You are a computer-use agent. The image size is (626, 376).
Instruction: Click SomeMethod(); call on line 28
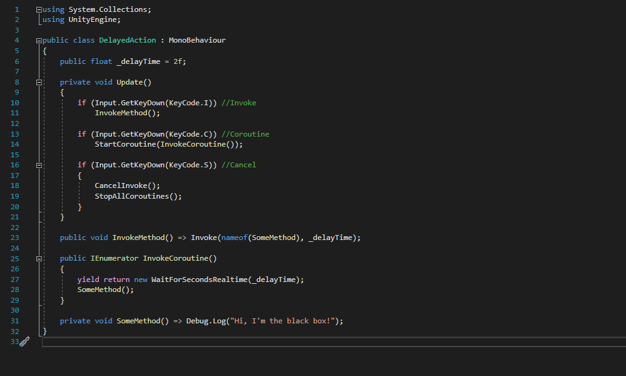coord(106,290)
